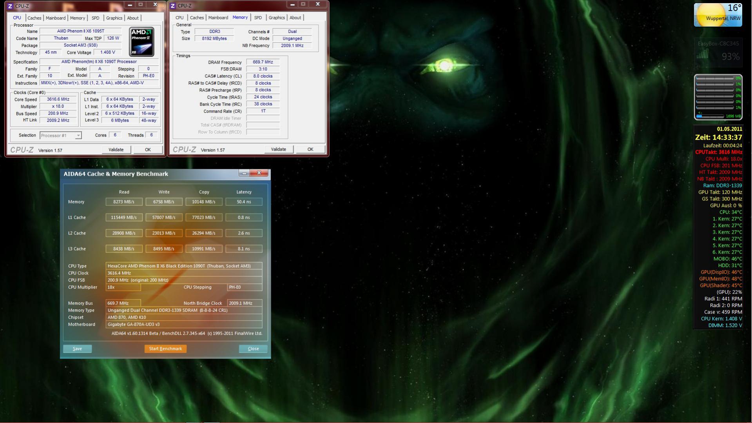Click the 'CPUTakt: 3616 MHz' line in the sensor panel
The image size is (752, 423).
click(718, 152)
